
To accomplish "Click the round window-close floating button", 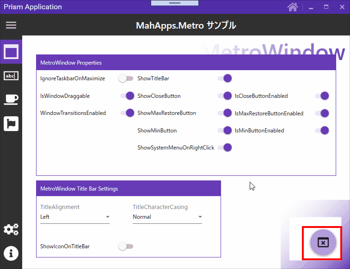I will (x=323, y=242).
